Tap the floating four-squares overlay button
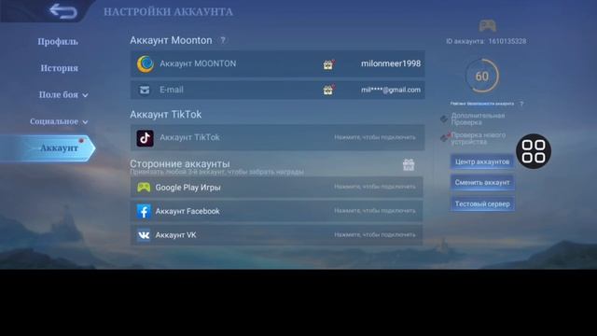 click(534, 151)
